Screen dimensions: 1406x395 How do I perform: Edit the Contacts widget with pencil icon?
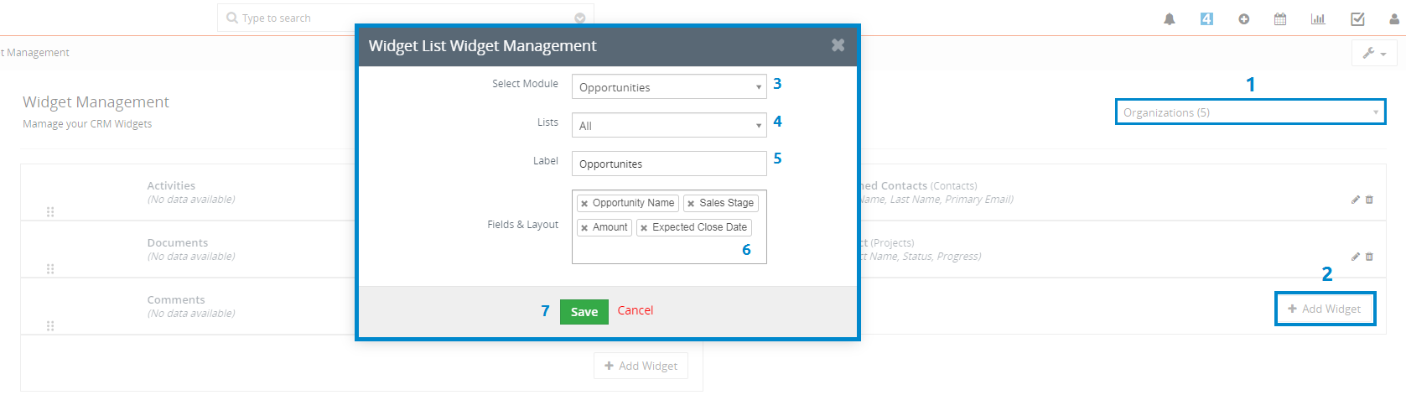click(x=1355, y=200)
